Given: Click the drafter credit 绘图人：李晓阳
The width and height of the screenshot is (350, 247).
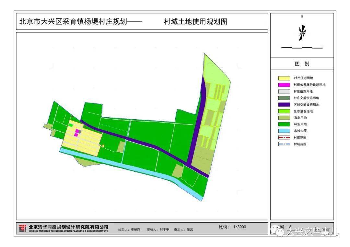Looking at the screenshot, I should pos(129,230).
